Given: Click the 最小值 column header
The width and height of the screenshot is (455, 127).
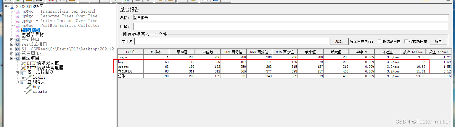Looking at the screenshot, I should point(310,52).
